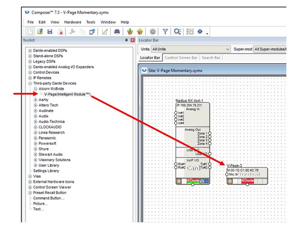The width and height of the screenshot is (300, 231).
Task: Expand Legacy DSPs node
Action: (x=30, y=62)
